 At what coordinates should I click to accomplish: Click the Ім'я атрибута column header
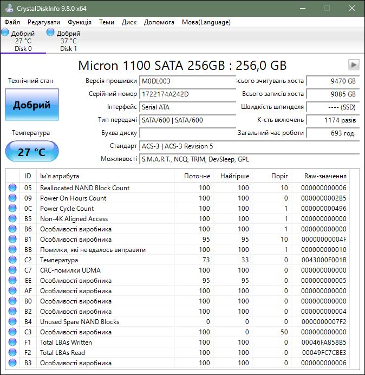click(105, 176)
